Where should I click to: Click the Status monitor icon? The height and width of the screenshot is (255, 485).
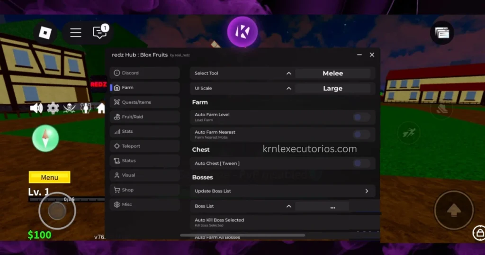(117, 161)
